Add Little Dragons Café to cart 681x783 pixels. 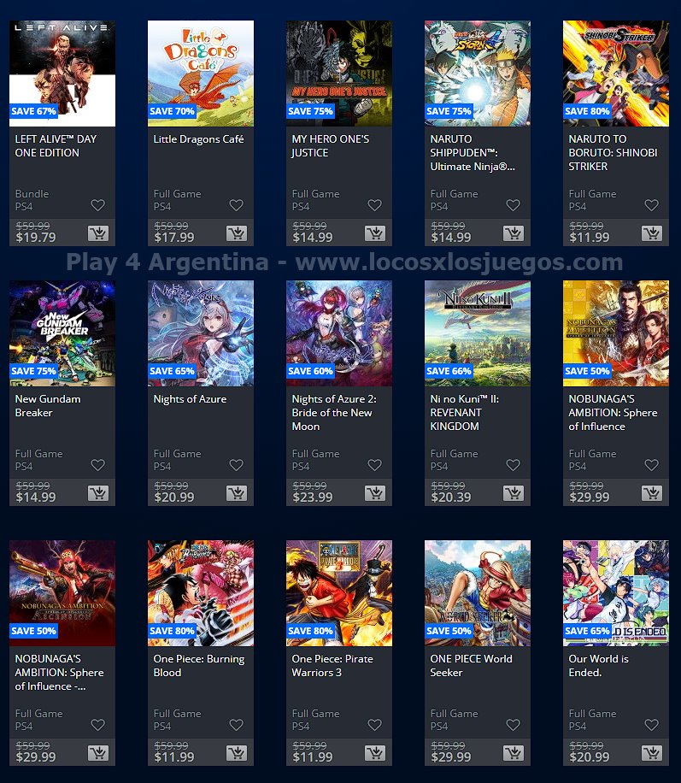[236, 233]
